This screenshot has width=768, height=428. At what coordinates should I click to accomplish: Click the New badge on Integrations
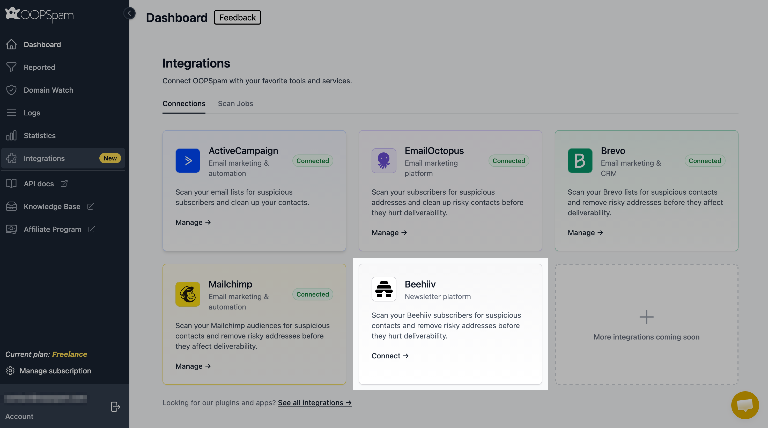(x=110, y=158)
